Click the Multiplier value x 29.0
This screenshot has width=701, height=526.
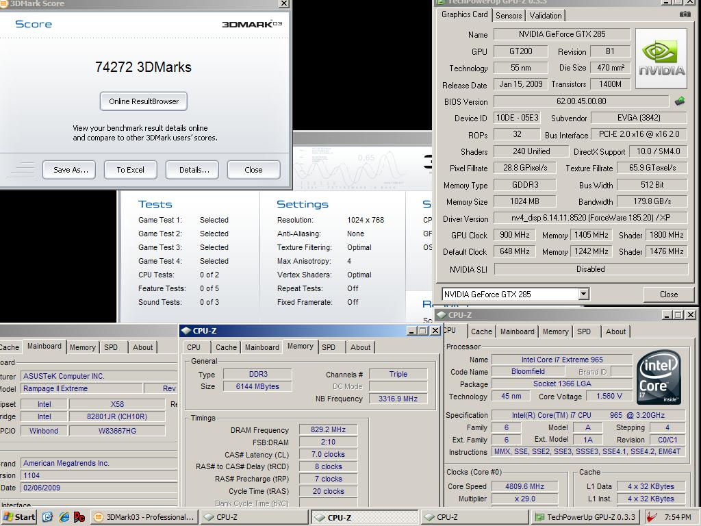point(525,499)
